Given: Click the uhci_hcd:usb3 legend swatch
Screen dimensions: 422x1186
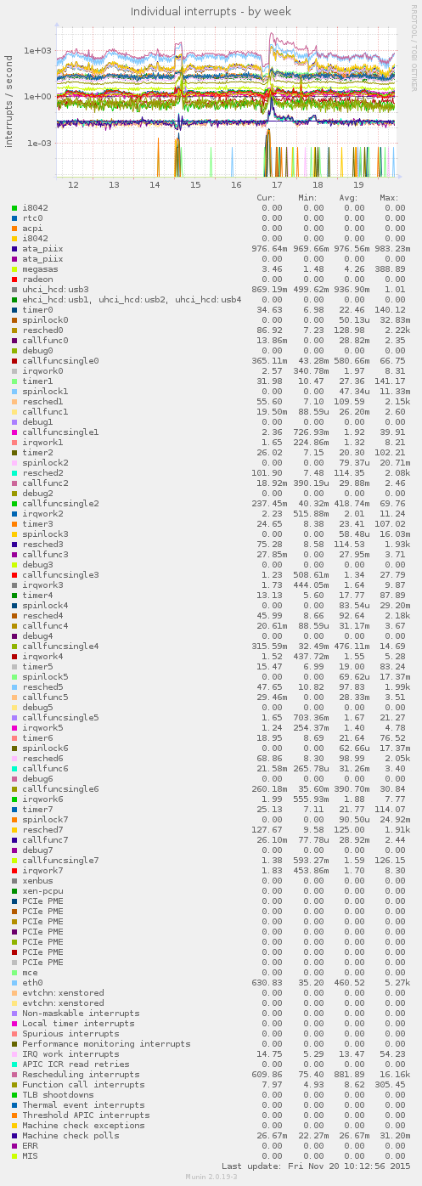Looking at the screenshot, I should pos(14,290).
